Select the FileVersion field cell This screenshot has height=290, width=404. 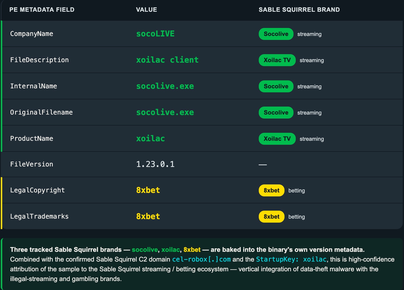pos(31,164)
